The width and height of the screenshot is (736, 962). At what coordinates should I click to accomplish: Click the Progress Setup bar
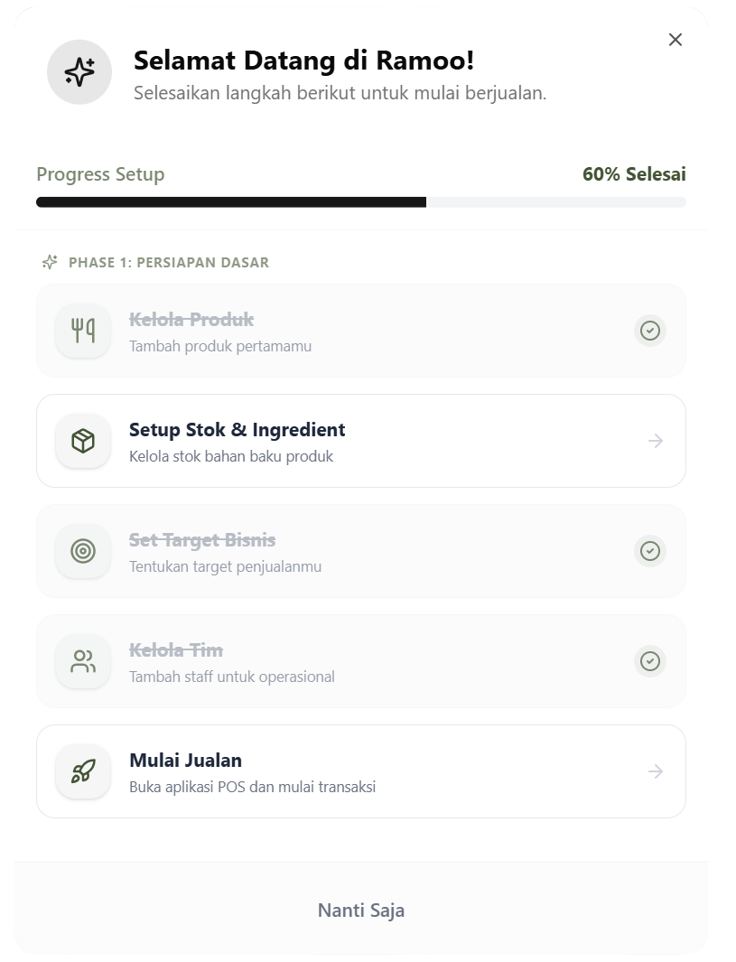tap(361, 202)
